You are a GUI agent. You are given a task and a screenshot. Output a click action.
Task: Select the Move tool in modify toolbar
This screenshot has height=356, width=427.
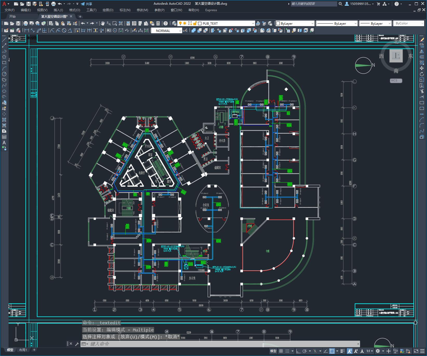(x=422, y=68)
